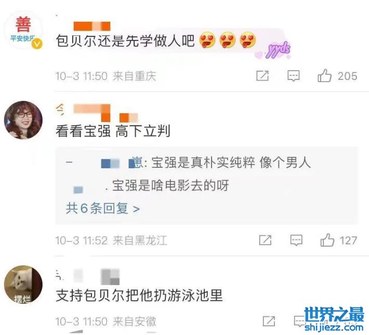Open the red-haired woman with glasses avatar
The height and width of the screenshot is (335, 369).
[x=23, y=120]
